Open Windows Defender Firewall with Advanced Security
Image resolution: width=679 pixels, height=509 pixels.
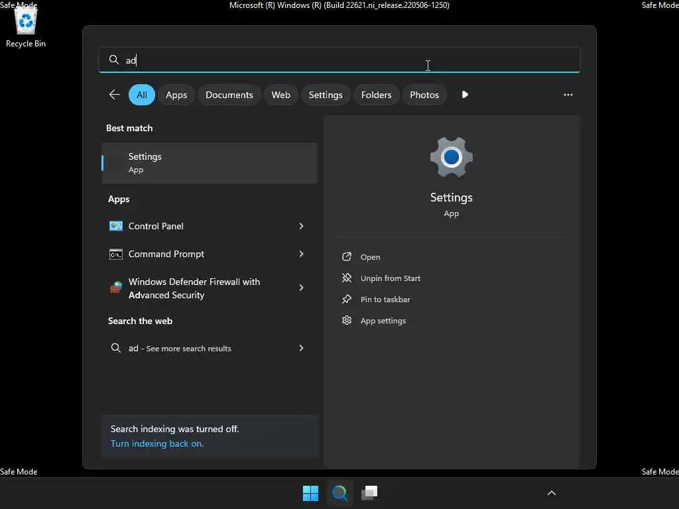(209, 288)
